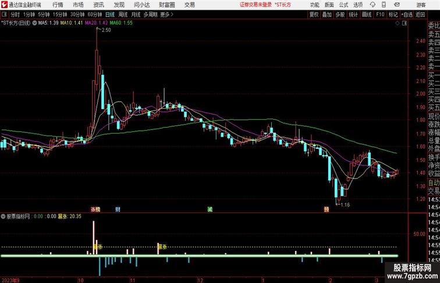Select the 日线 daily period tab
The height and width of the screenshot is (283, 440).
point(110,15)
